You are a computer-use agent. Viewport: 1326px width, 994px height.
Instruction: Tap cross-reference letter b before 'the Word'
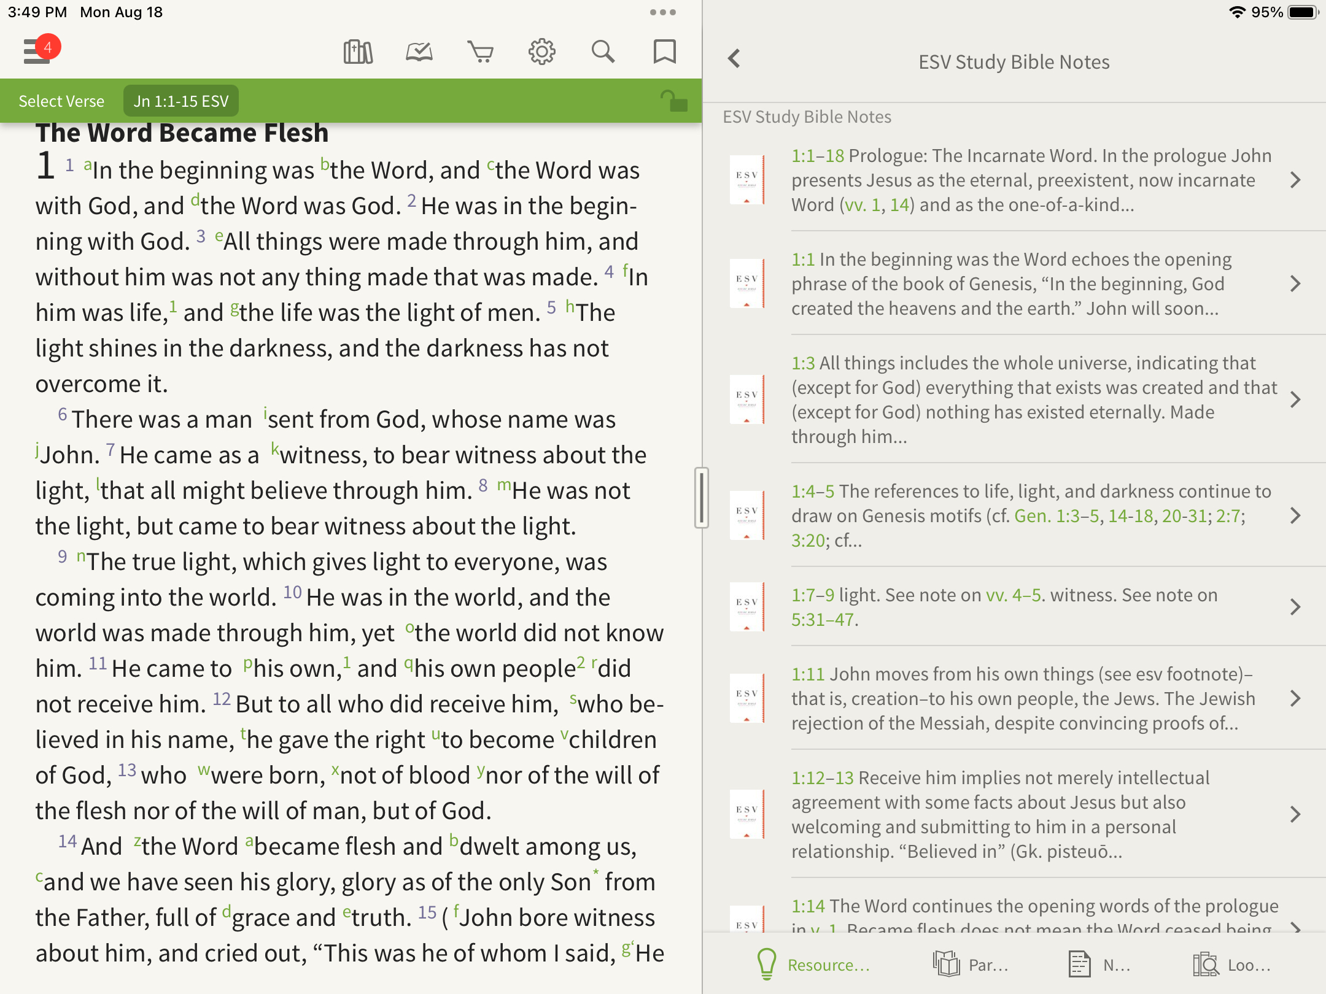coord(325,165)
